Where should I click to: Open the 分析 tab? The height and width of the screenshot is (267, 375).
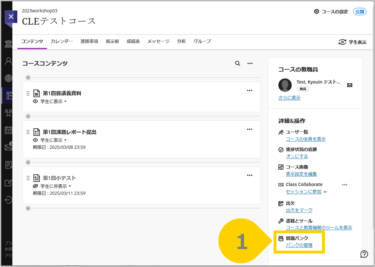pyautogui.click(x=181, y=41)
